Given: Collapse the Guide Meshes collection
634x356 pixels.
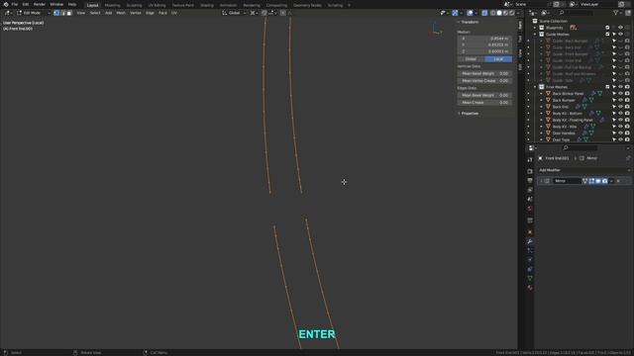Looking at the screenshot, I should 535,35.
